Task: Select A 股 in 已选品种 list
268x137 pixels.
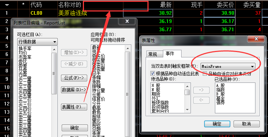Action: [x=220, y=85]
